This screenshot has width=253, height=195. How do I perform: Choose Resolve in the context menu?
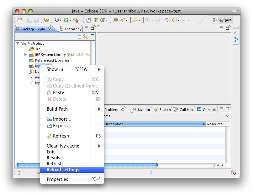pos(55,158)
